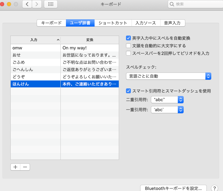Toggle sort arrow in 入力 column header
The height and width of the screenshot is (191, 223).
tap(58, 40)
